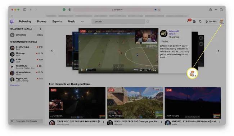Open recommended channel Albin in sidebar

(x=26, y=61)
